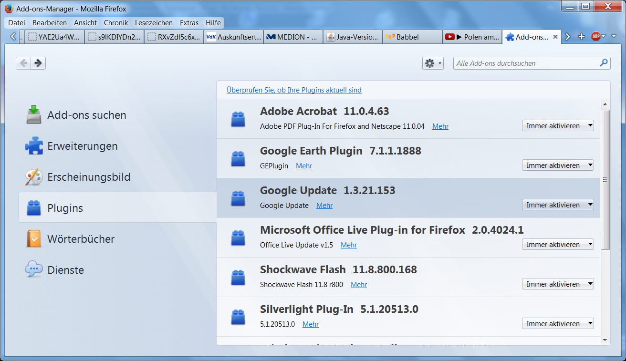626x361 pixels.
Task: Click the Silverlight Plug-In 5.1.20513.0 title
Action: 339,309
